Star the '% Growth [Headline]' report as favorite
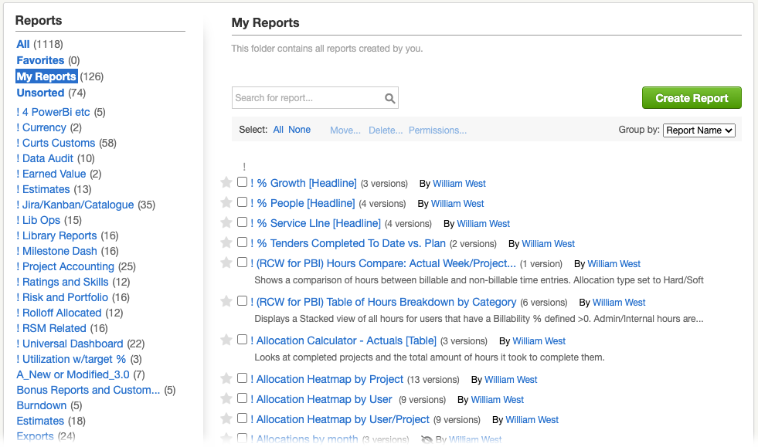This screenshot has height=447, width=758. (x=226, y=183)
